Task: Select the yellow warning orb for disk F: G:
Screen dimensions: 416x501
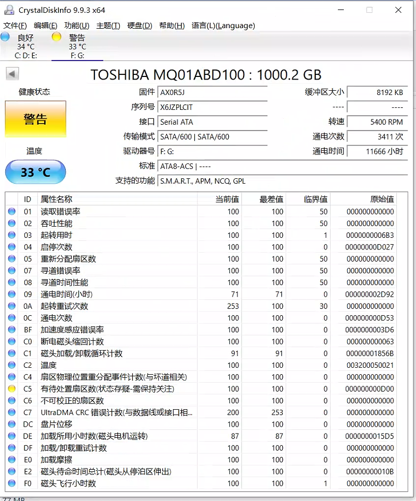Action: (x=57, y=37)
